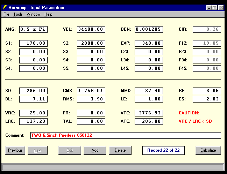
Task: Edit the SD field 286.00
Action: 33,91
